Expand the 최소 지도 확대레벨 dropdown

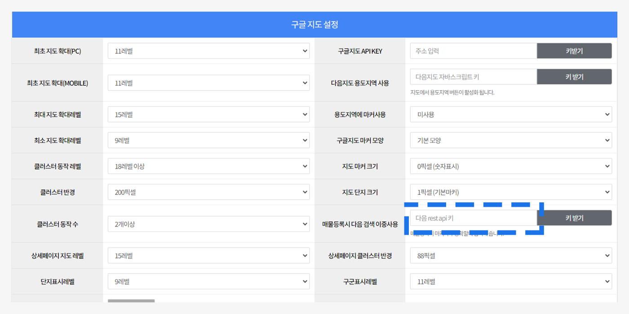coord(208,140)
